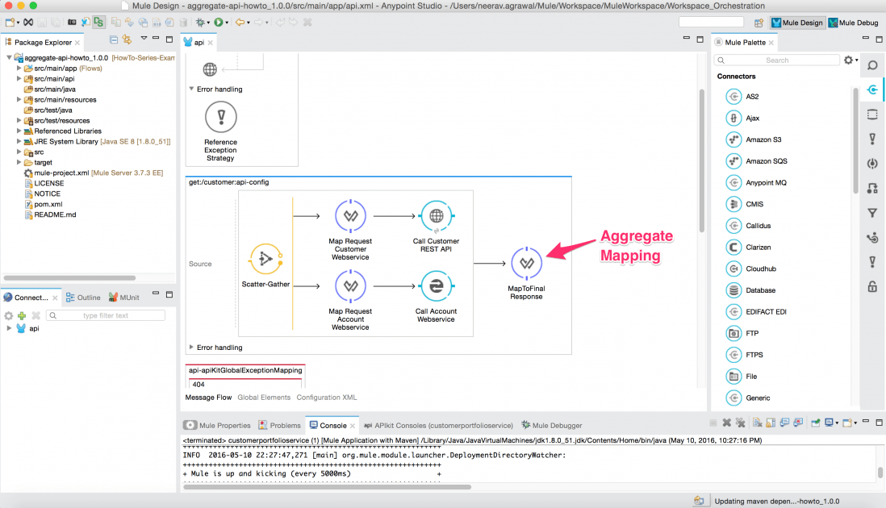Open the MapToFinal Response mapping component

[x=527, y=264]
